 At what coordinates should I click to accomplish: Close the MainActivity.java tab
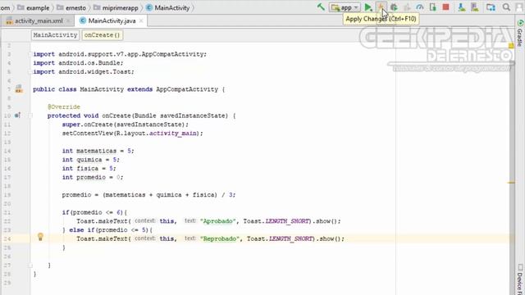coord(141,20)
